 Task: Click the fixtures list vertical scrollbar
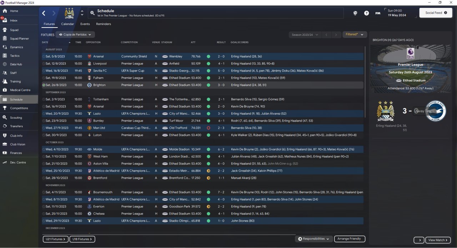click(365, 82)
